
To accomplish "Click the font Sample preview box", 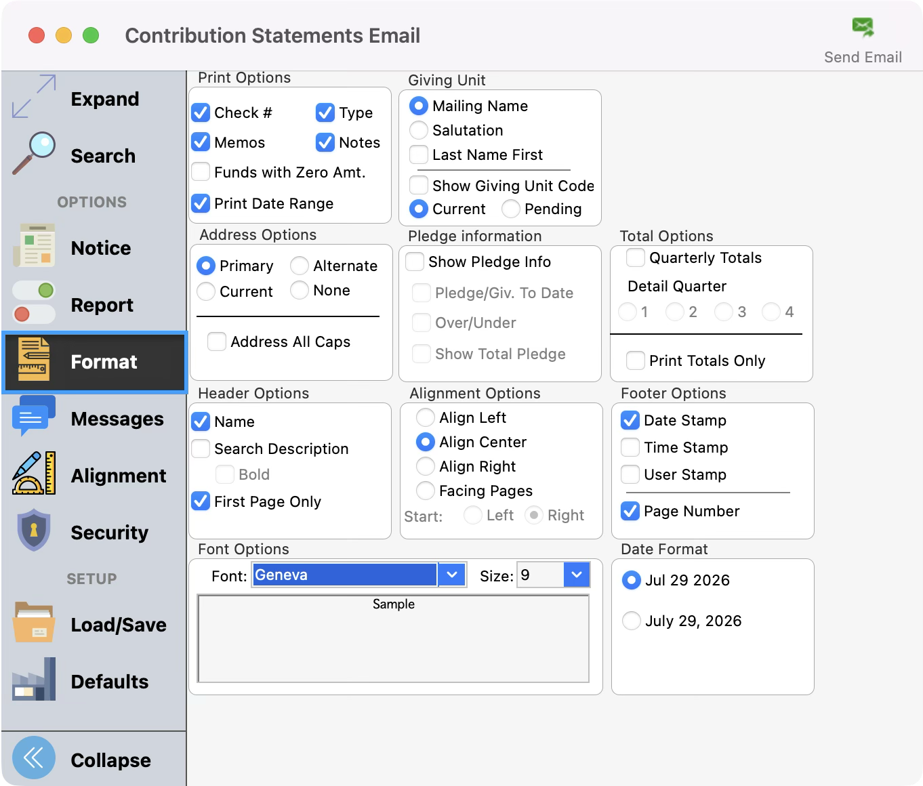I will 393,638.
